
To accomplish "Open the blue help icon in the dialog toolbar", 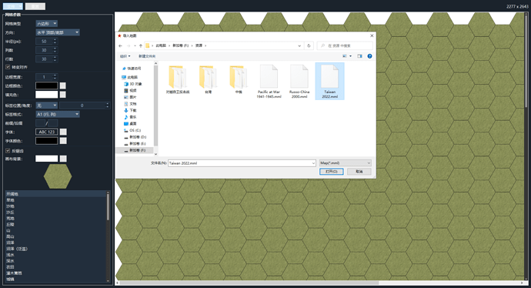I will (x=369, y=56).
